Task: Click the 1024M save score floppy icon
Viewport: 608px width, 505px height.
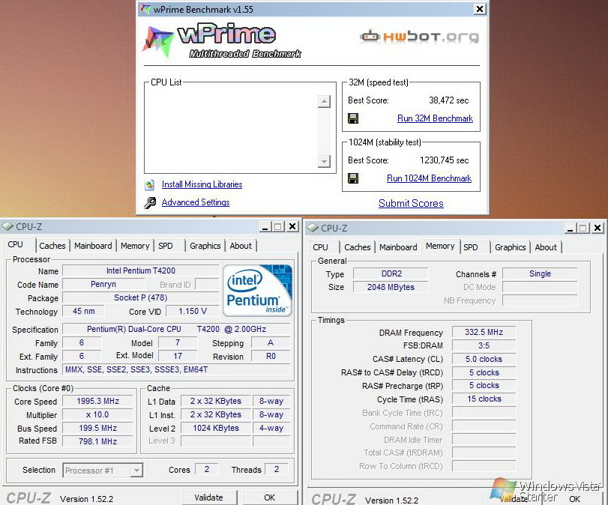Action: 353,178
